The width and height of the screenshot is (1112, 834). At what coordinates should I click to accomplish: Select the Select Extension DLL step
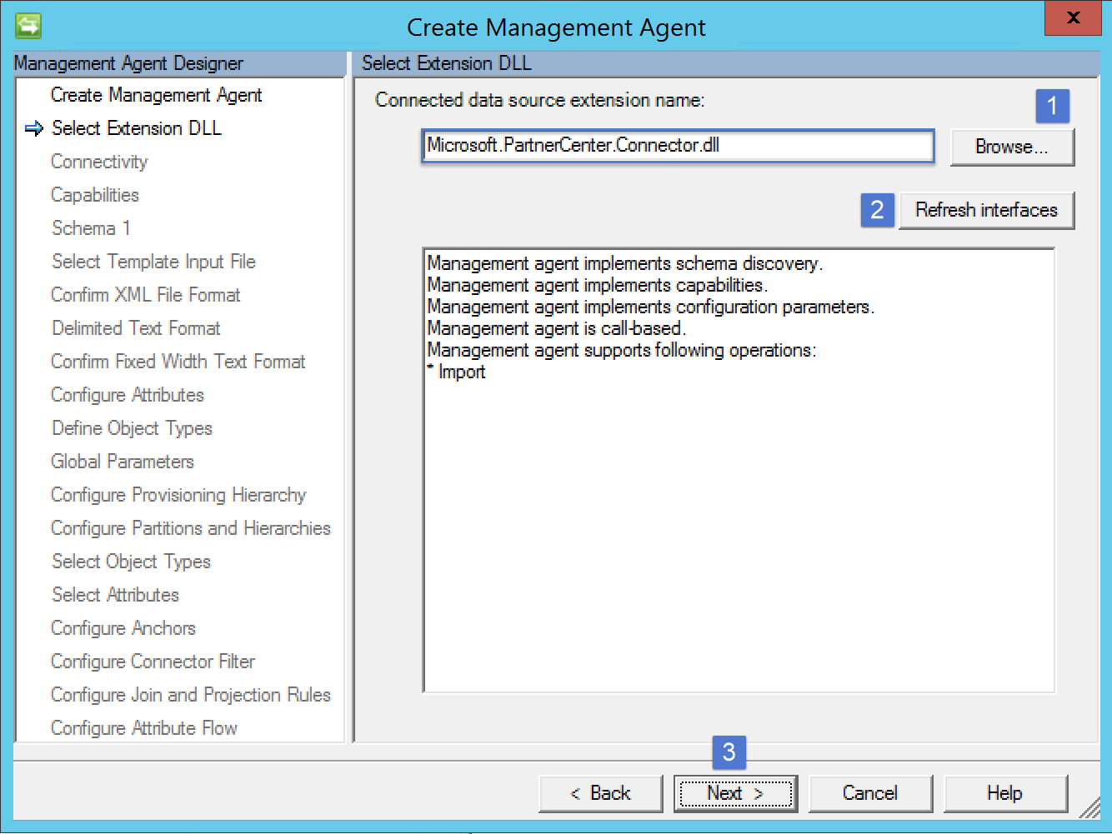(137, 128)
